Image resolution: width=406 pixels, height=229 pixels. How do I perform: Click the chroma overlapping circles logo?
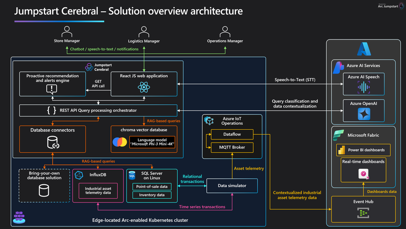click(x=120, y=142)
